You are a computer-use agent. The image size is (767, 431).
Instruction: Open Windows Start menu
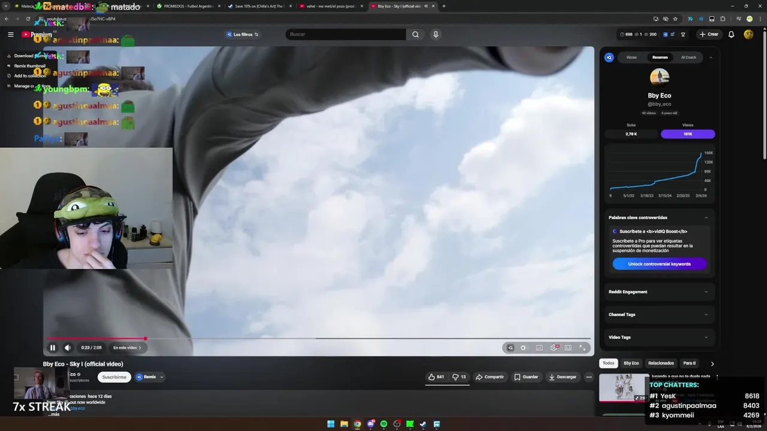point(331,424)
